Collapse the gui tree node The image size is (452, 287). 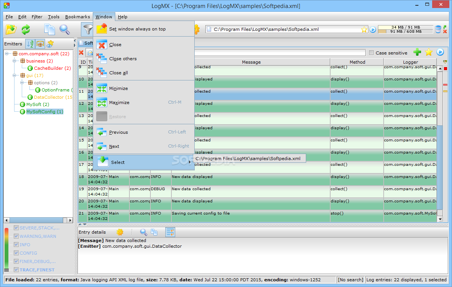coord(14,75)
